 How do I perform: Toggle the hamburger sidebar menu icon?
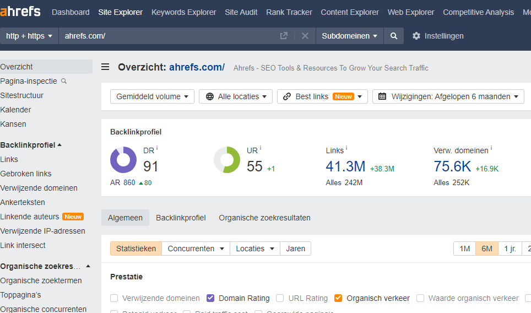[105, 67]
